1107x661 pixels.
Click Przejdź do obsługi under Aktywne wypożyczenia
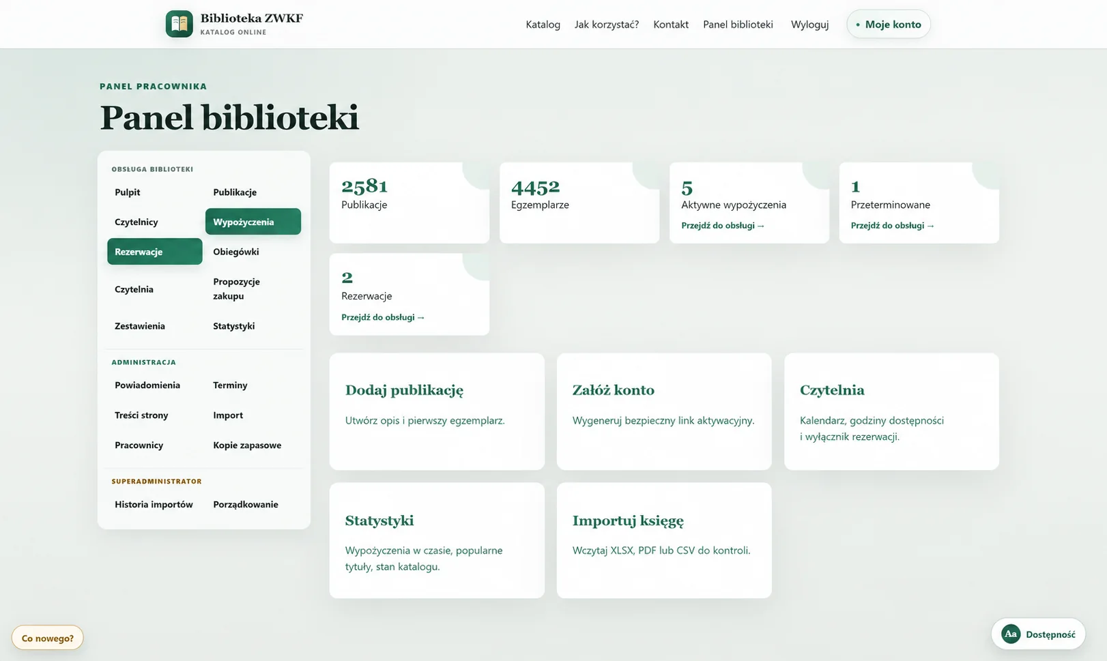(723, 226)
